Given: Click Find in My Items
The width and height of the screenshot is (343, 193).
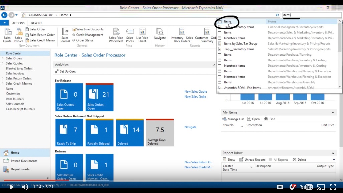Looking at the screenshot, I should click(270, 119).
